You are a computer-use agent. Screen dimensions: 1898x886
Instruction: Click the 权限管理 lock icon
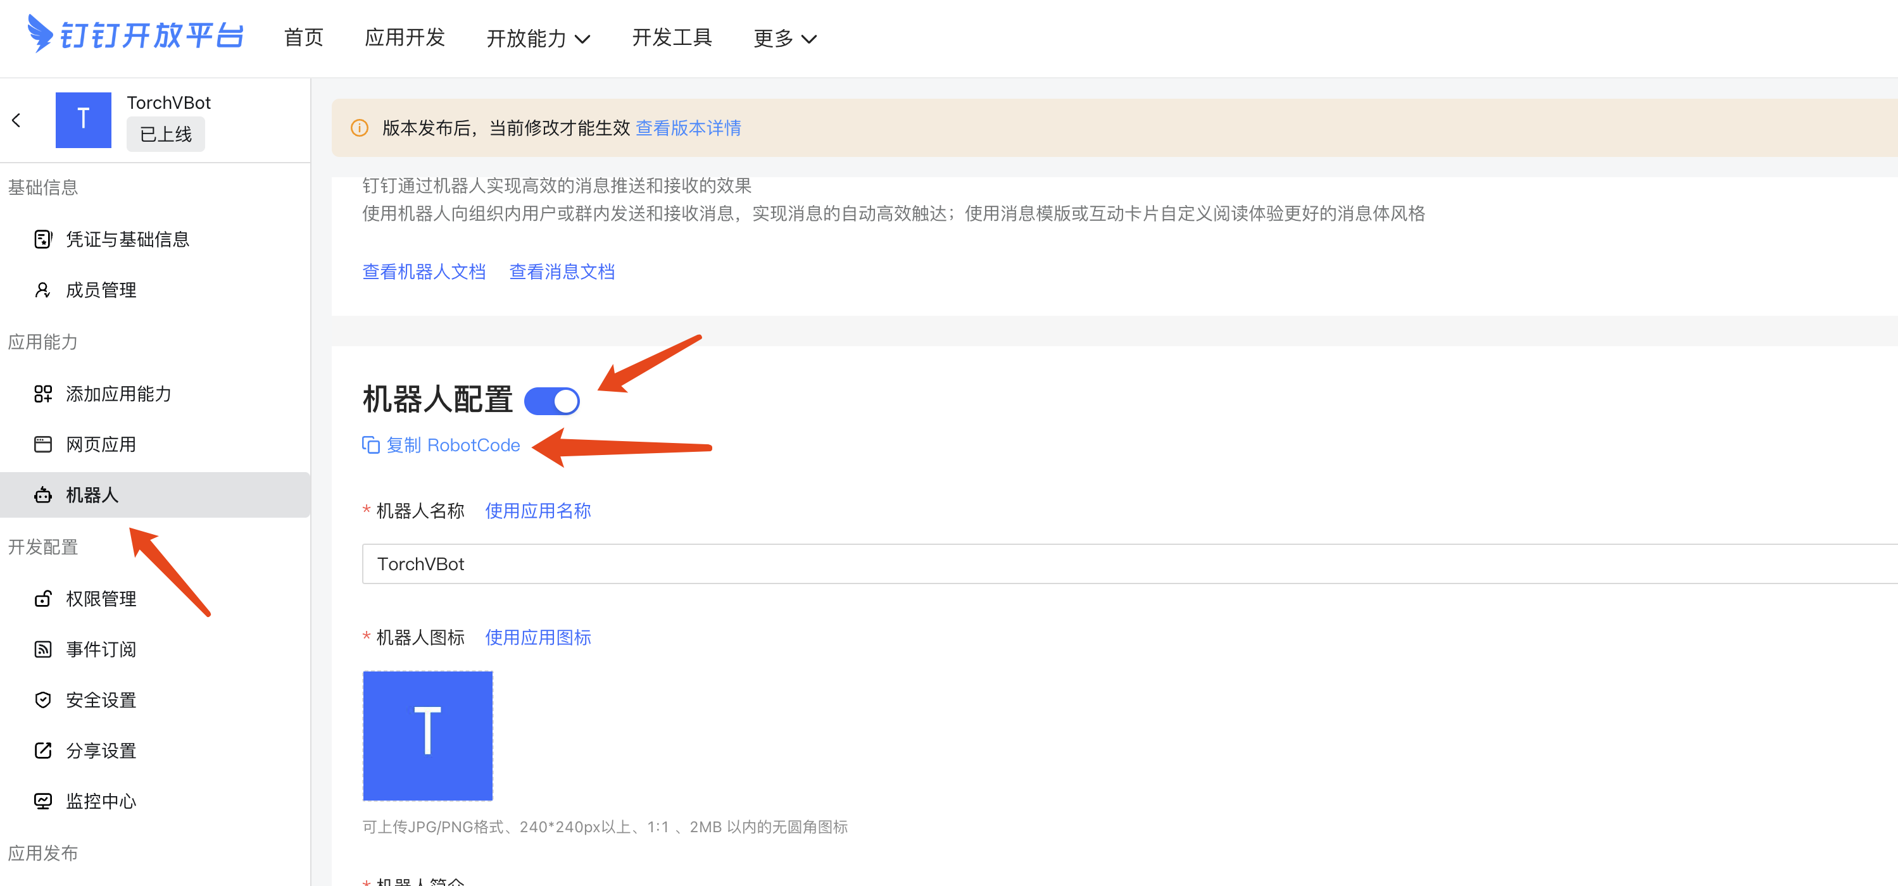click(43, 598)
